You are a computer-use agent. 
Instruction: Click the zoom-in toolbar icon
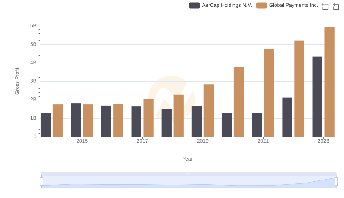(325, 6)
